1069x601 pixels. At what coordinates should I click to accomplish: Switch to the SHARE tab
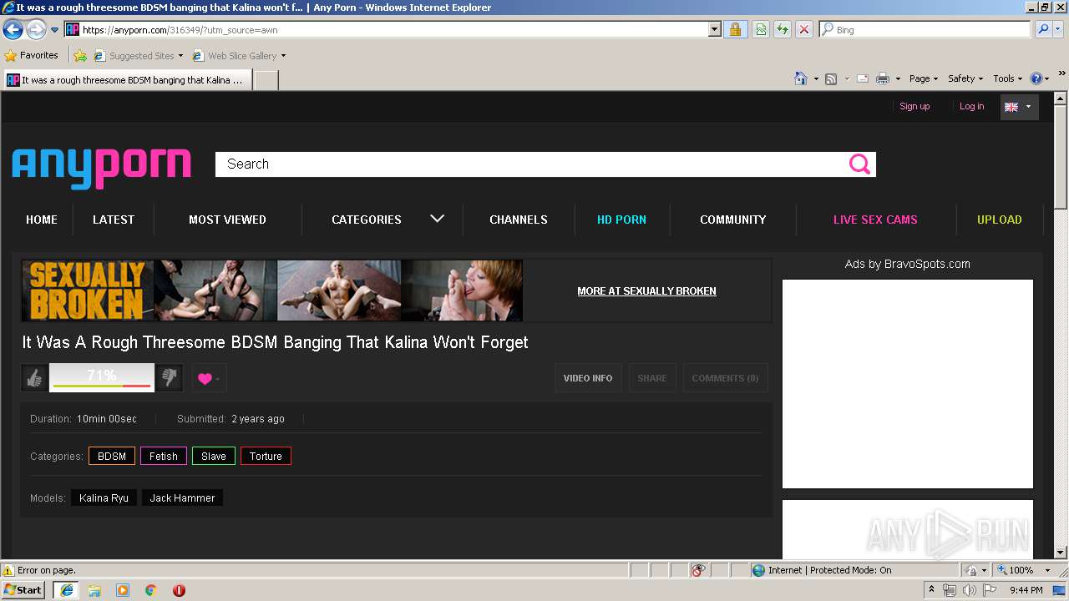click(652, 378)
